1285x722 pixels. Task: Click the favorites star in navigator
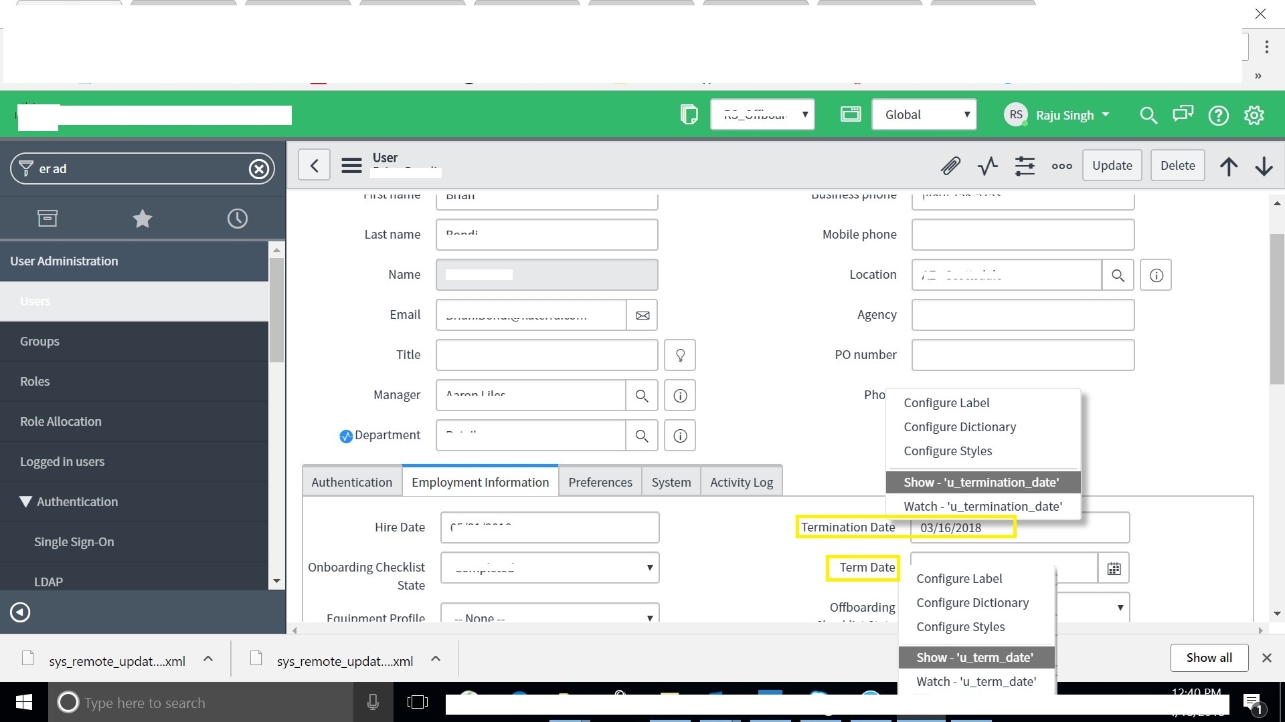(x=142, y=219)
